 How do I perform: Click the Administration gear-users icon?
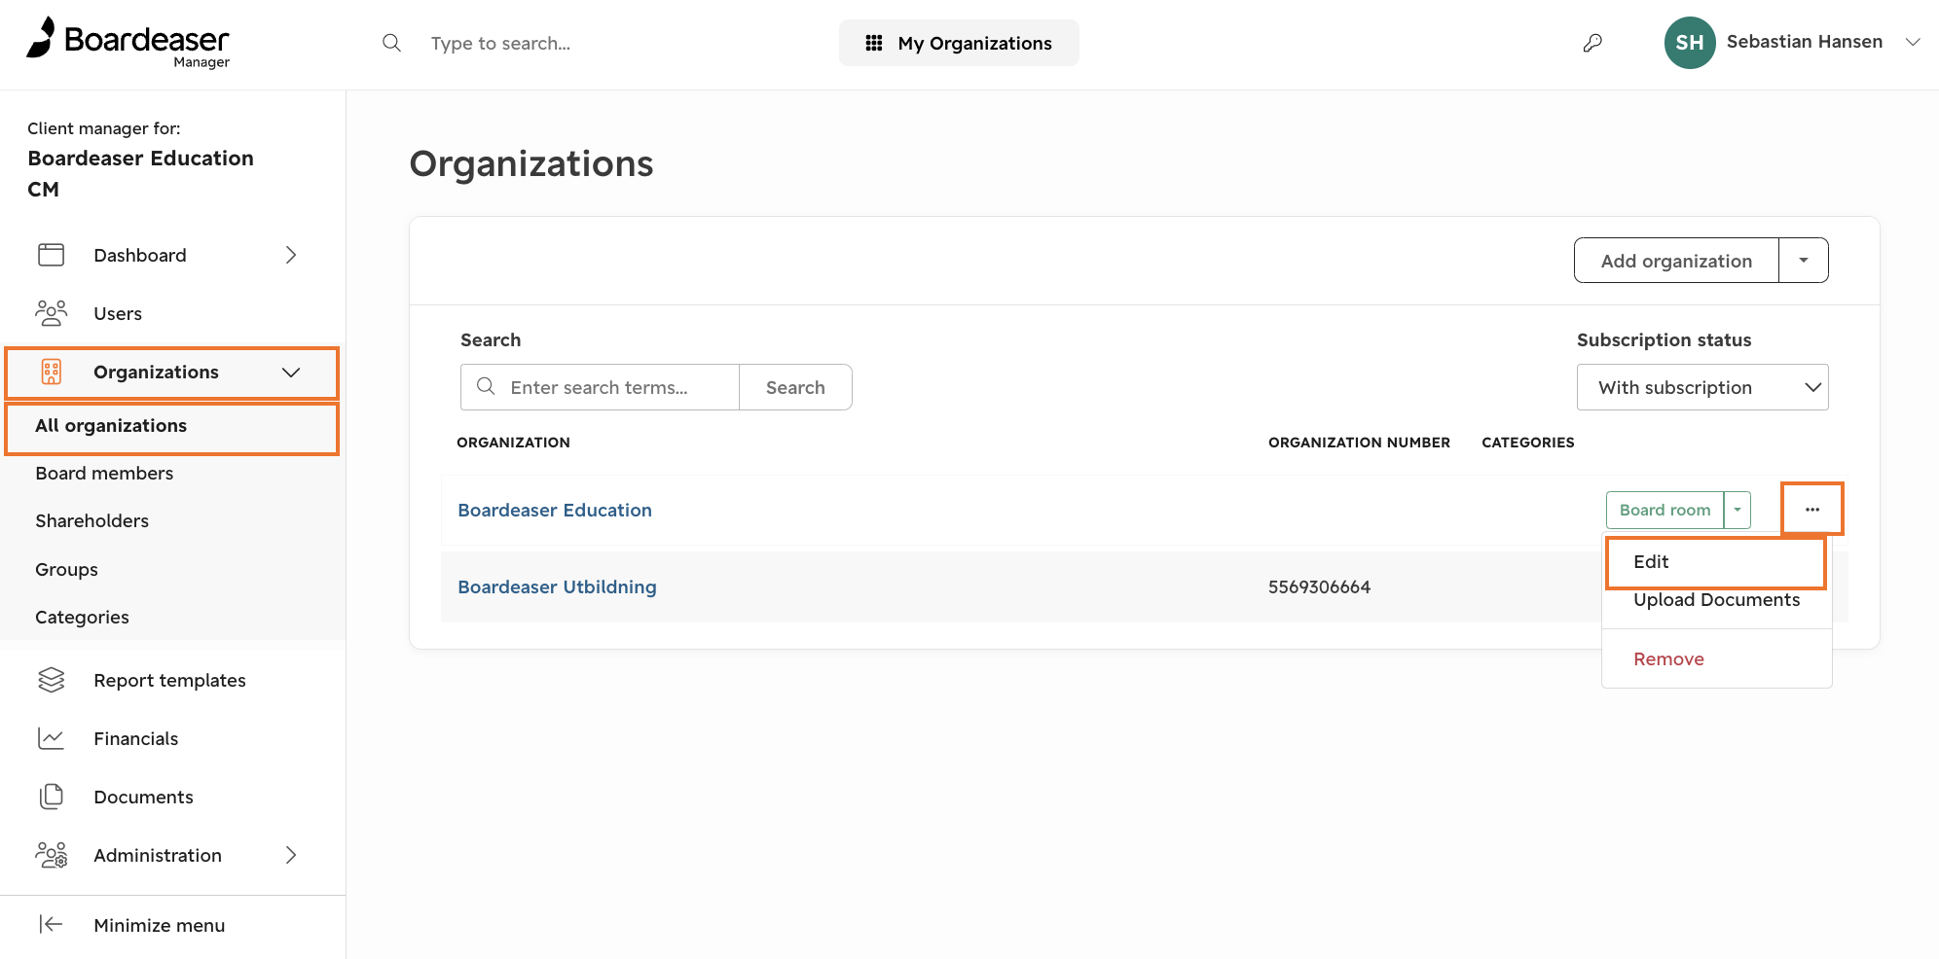tap(52, 855)
